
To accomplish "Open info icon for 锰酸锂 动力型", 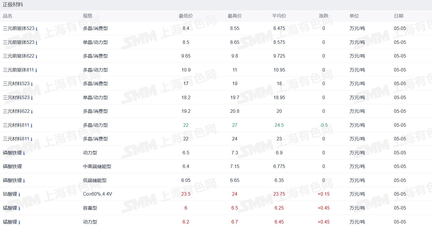I will click(19, 222).
